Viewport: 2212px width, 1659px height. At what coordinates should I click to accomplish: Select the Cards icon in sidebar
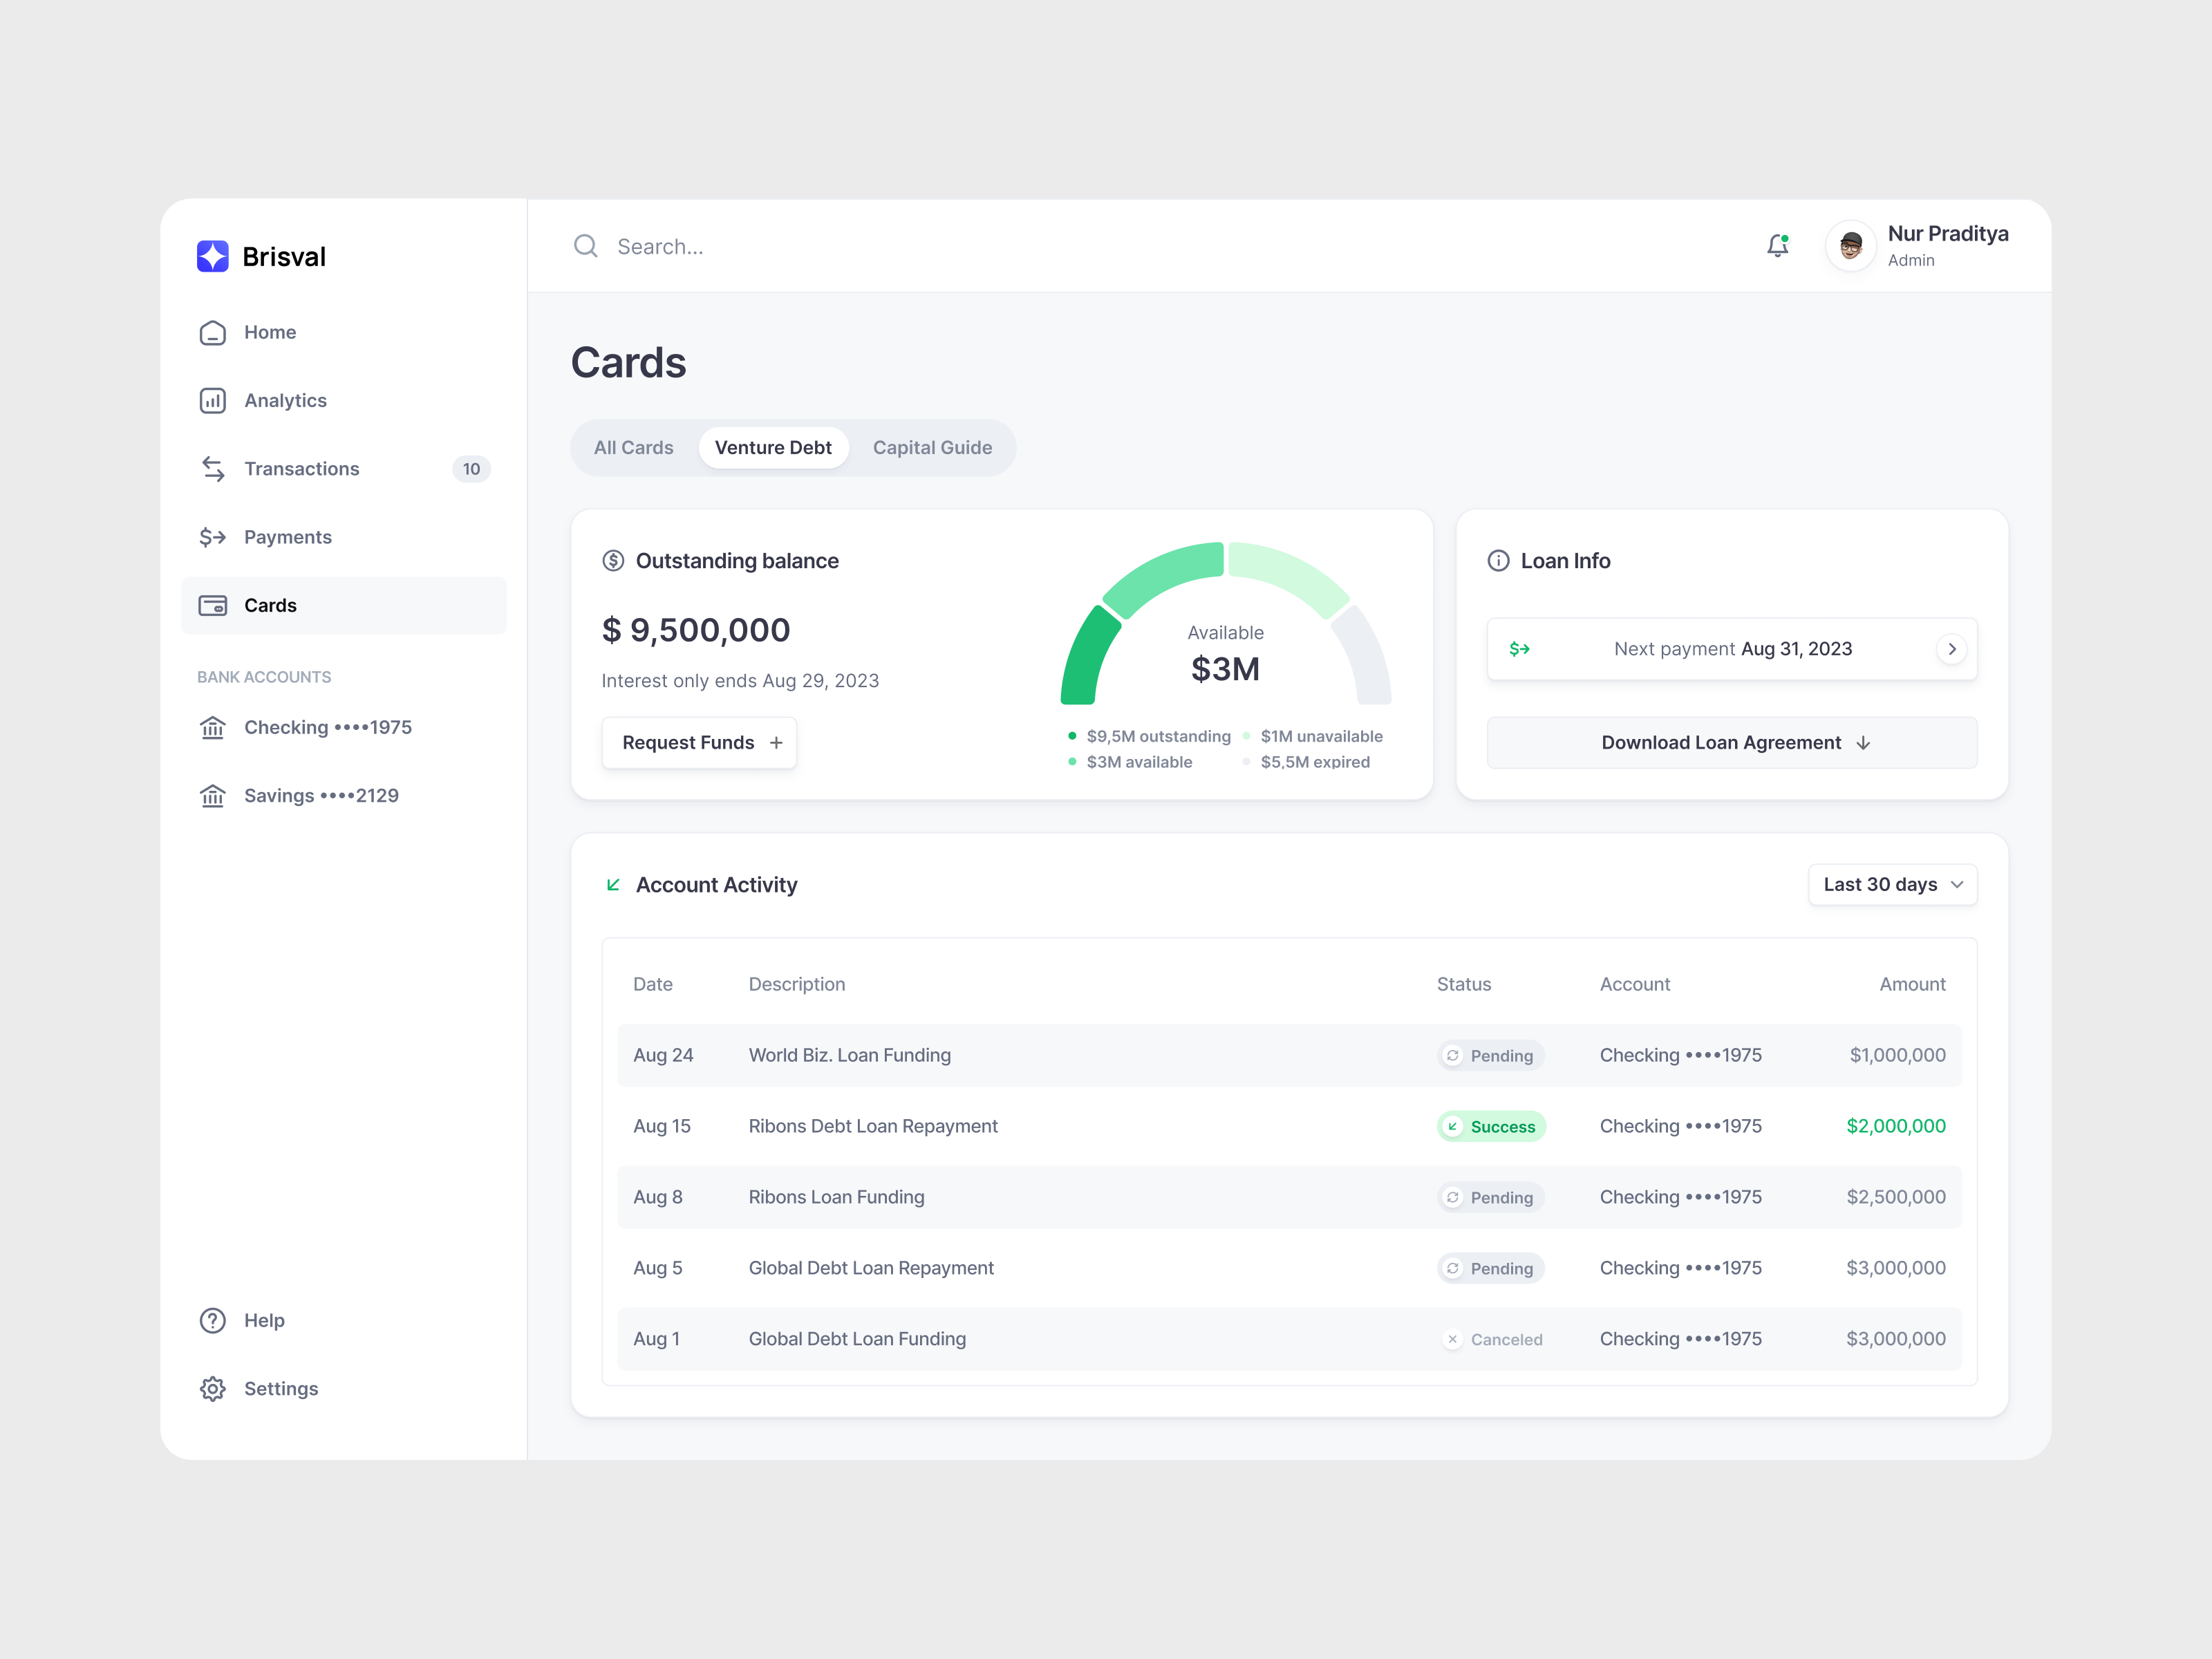coord(213,605)
